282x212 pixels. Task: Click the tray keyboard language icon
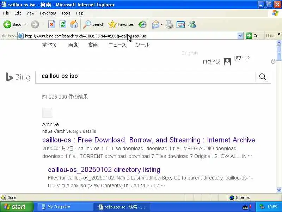245,207
